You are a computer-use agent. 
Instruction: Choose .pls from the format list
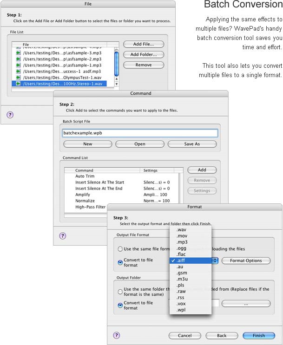191,285
